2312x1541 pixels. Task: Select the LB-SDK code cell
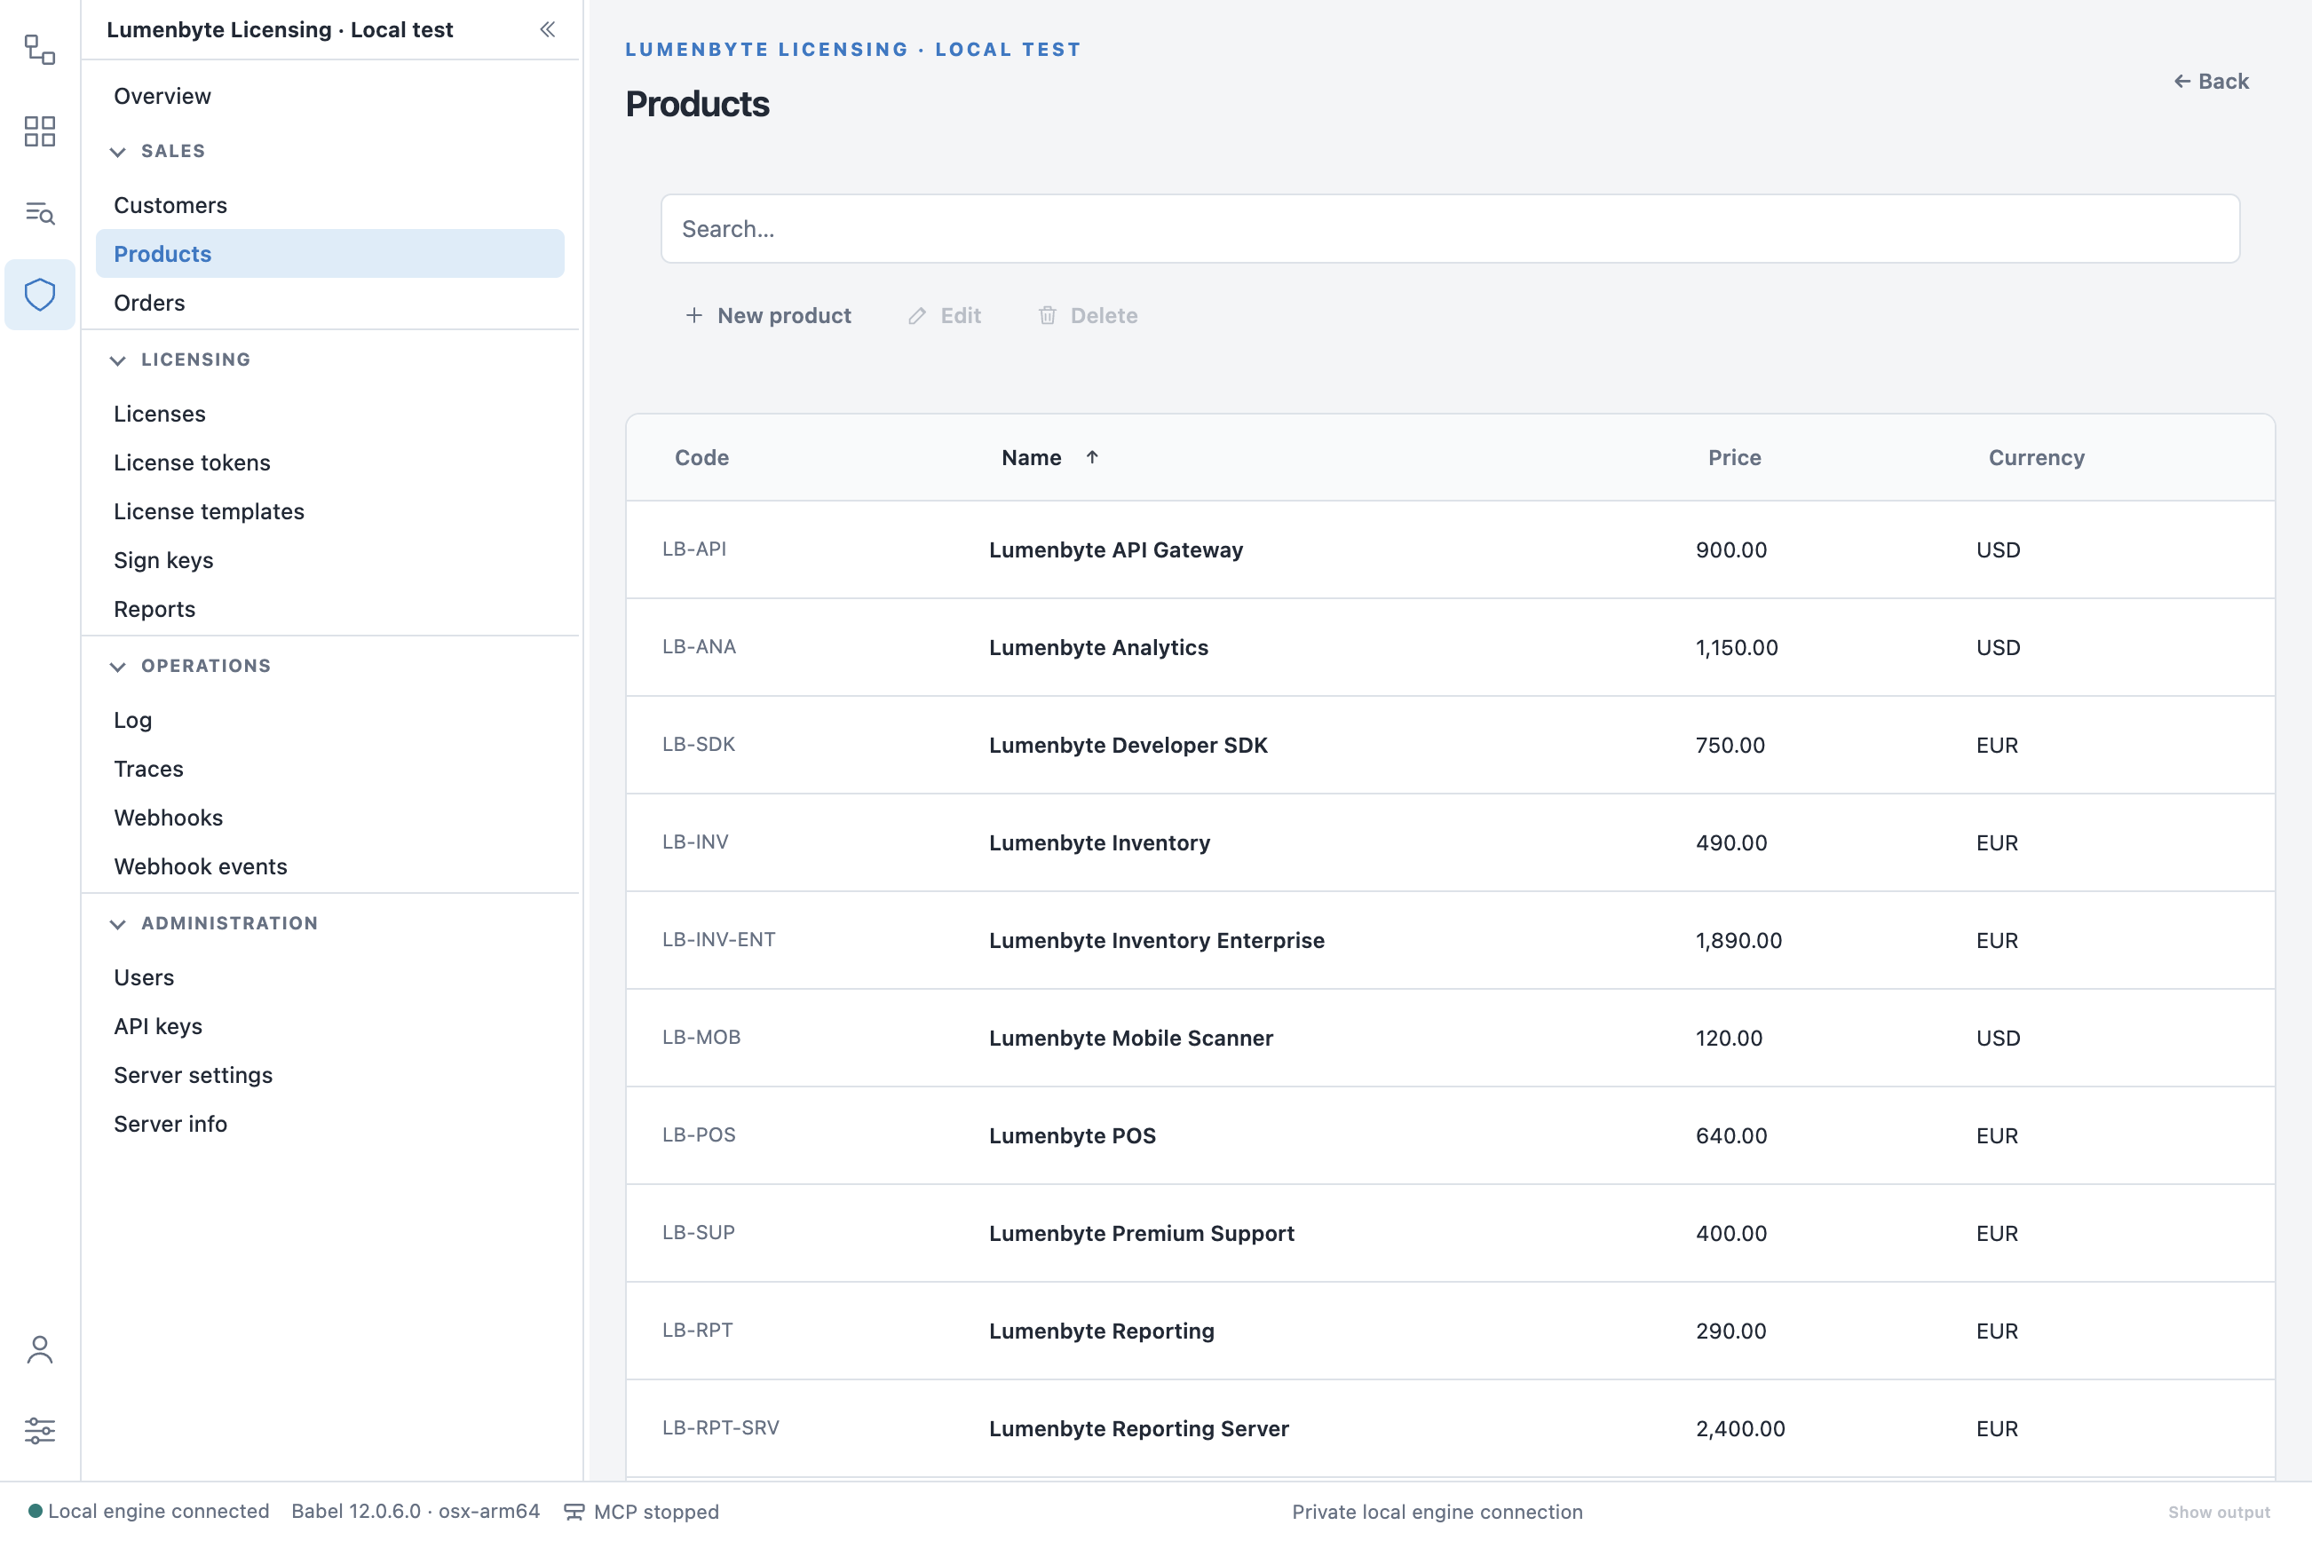coord(698,744)
